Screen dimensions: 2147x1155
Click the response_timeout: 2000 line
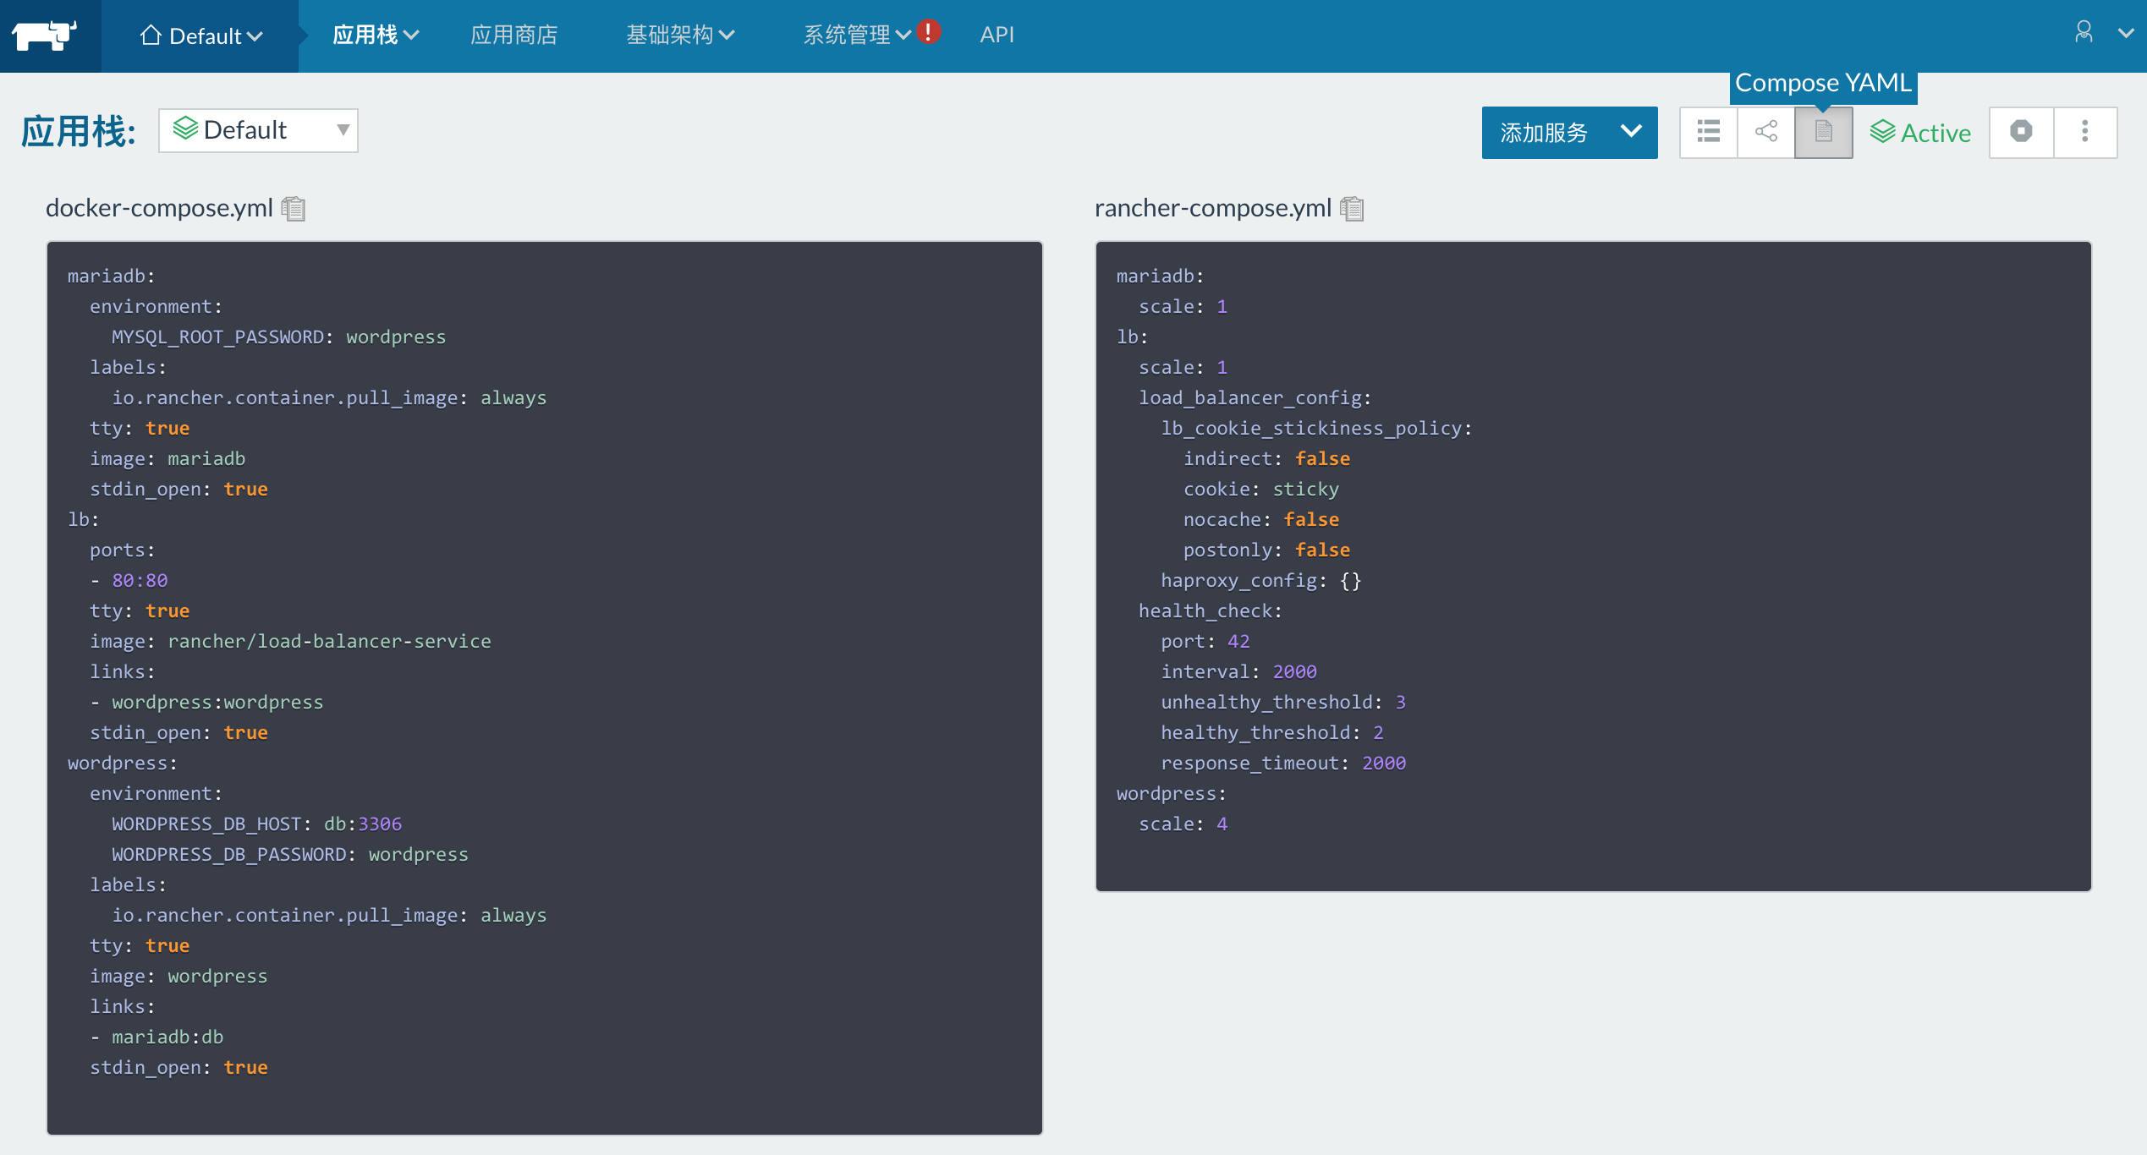pos(1282,763)
